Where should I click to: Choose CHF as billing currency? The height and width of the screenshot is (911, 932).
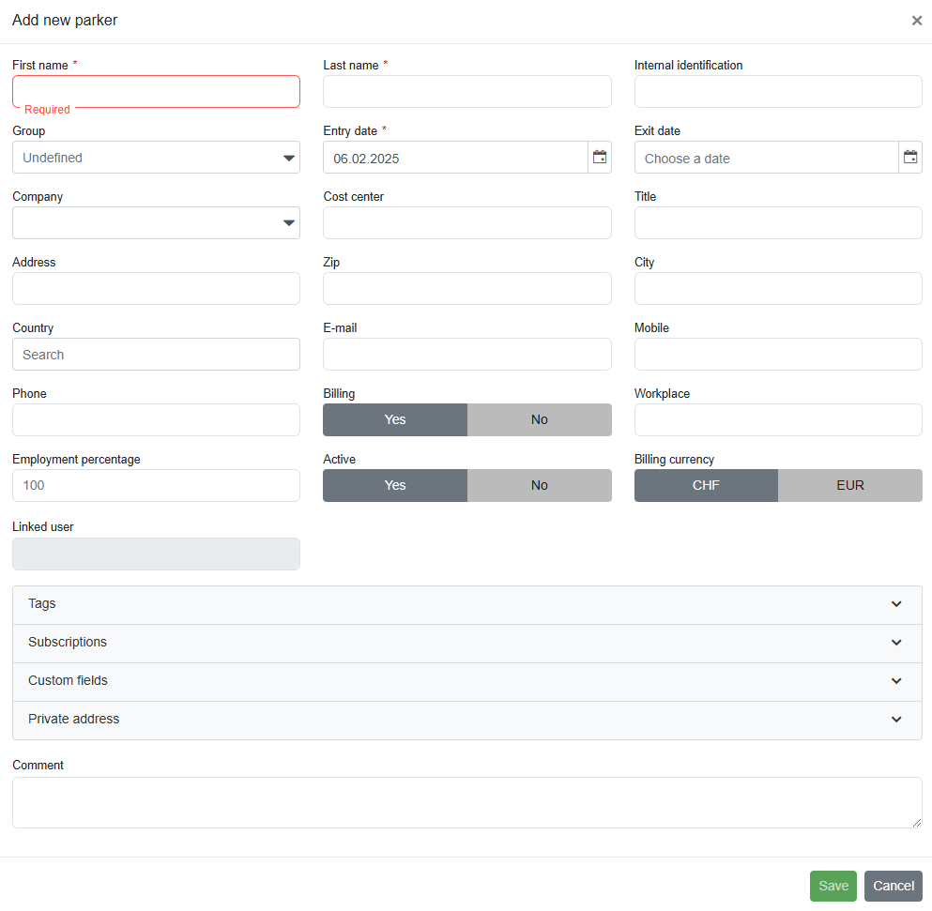(706, 485)
